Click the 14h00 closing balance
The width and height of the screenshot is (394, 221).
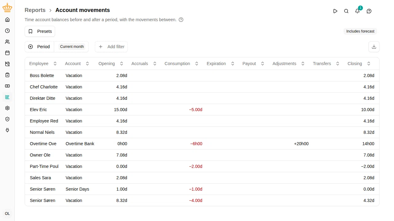(x=368, y=144)
